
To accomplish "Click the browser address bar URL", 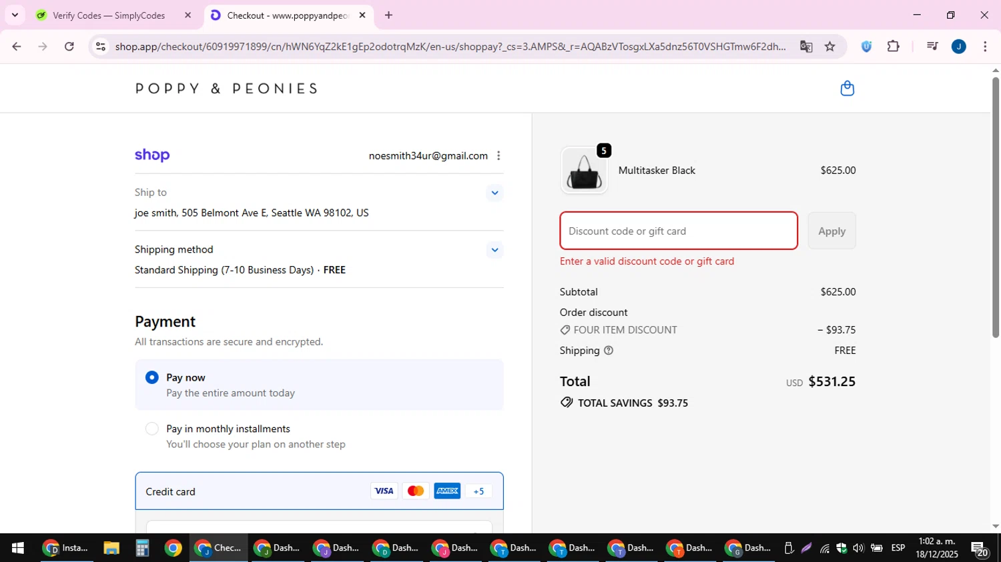I will (450, 47).
